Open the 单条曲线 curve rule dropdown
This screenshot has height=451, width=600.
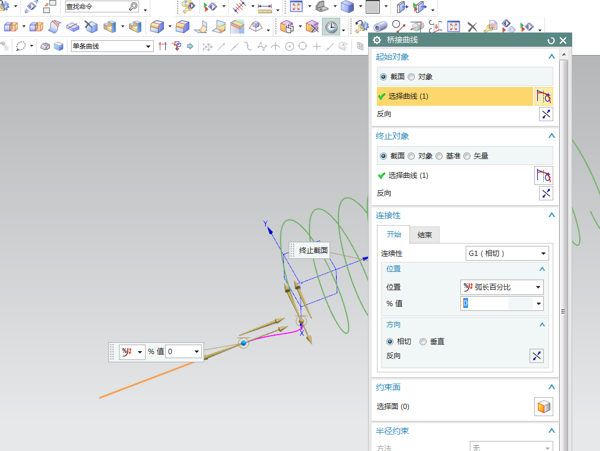(x=112, y=46)
